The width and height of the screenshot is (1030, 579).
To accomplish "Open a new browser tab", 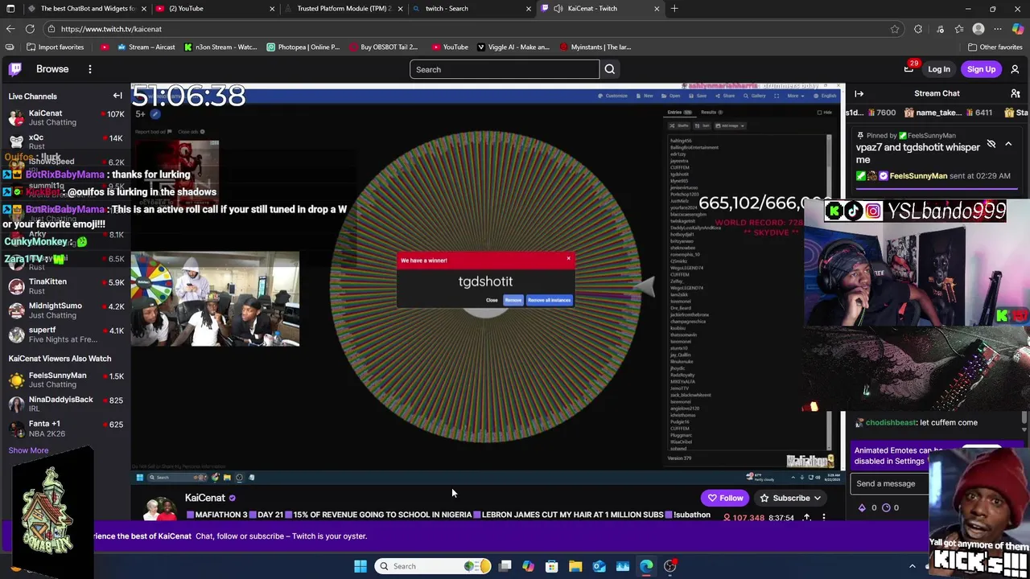I will (x=674, y=8).
